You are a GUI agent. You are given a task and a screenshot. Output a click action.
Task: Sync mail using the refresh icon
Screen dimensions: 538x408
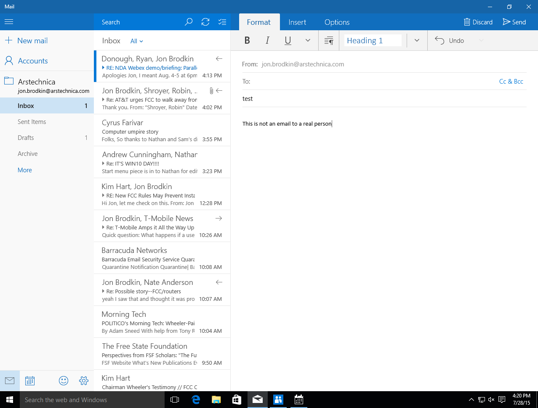pyautogui.click(x=205, y=21)
